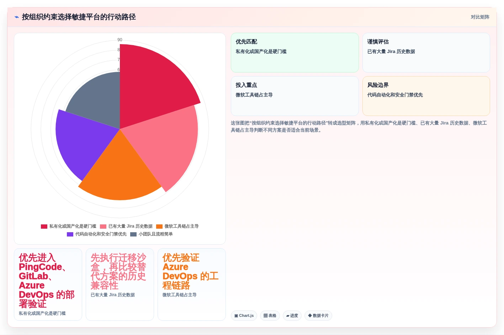Click the 进度 tag chip
Viewport: 504px width, 335px height.
[292, 315]
